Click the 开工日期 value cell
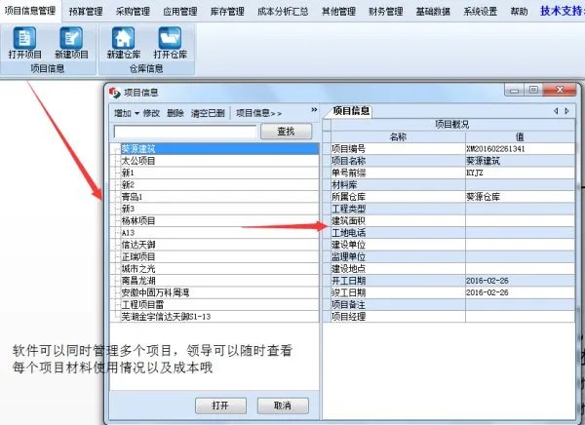 [520, 281]
